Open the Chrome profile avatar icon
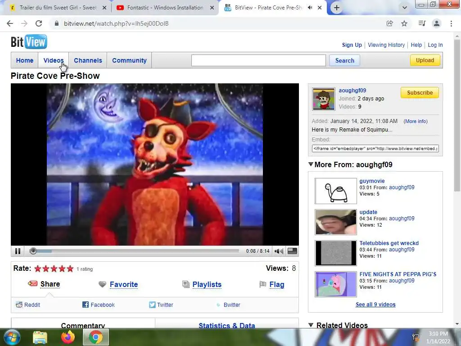The image size is (461, 346). coord(437,23)
